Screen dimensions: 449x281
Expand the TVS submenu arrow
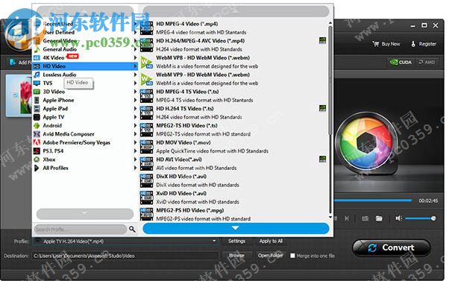tap(135, 83)
